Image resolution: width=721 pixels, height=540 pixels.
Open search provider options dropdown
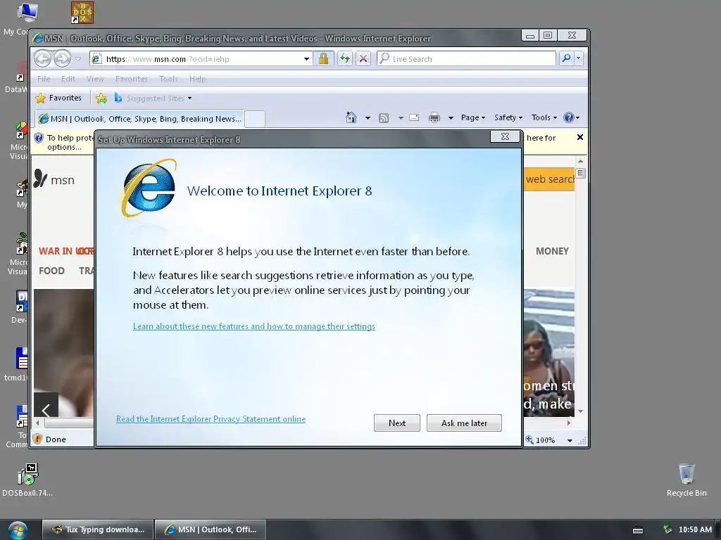[579, 58]
